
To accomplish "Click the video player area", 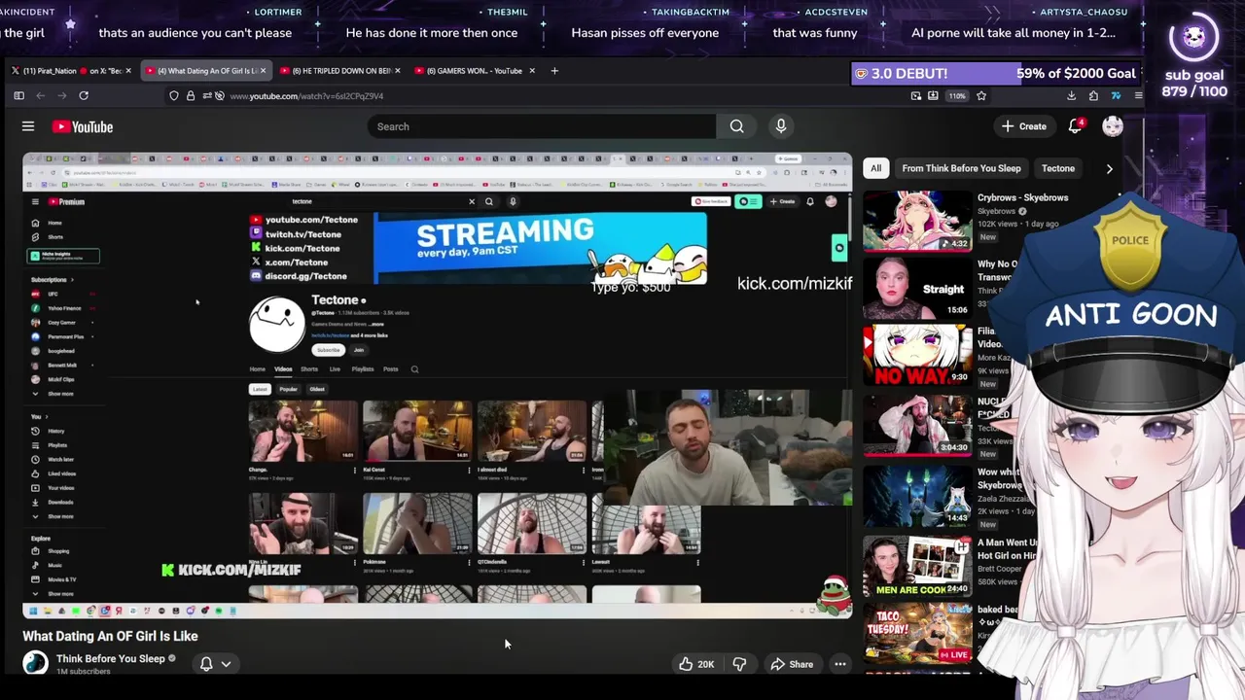I will pyautogui.click(x=437, y=385).
